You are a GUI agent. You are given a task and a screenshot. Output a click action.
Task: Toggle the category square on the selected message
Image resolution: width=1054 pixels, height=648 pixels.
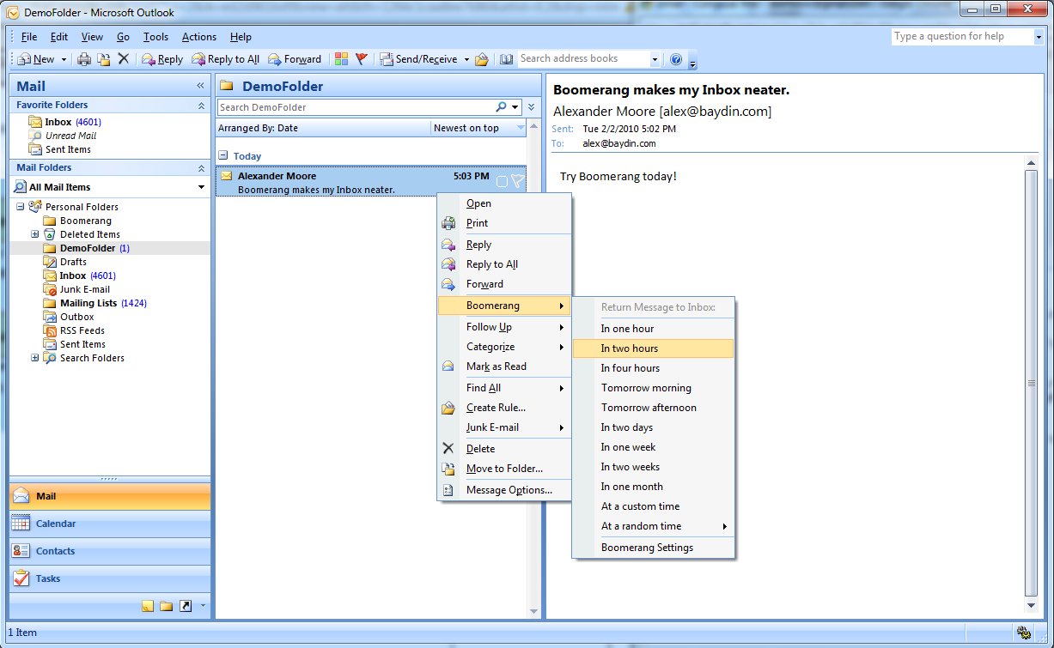(503, 180)
